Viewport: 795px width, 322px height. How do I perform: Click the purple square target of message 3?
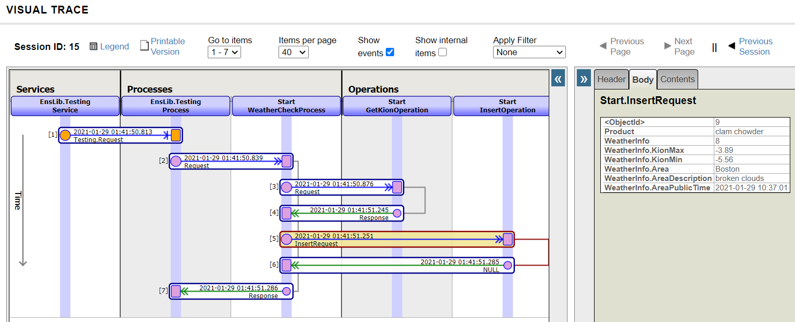tap(397, 187)
